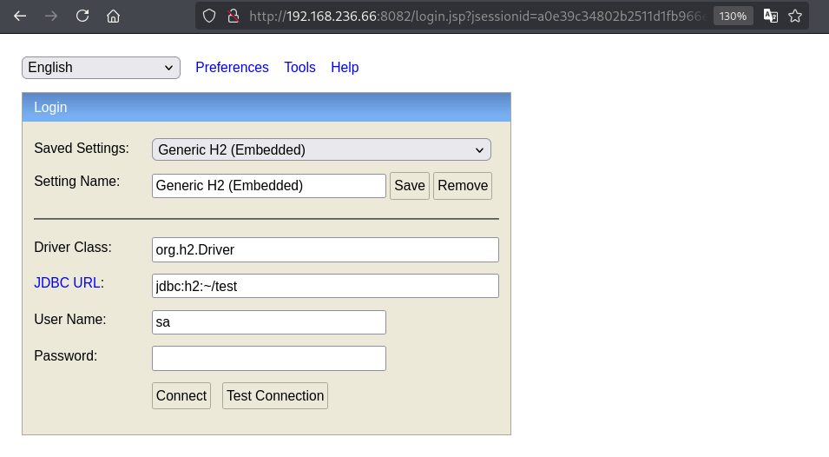The image size is (829, 457).
Task: Focus the Password input field
Action: 269,358
